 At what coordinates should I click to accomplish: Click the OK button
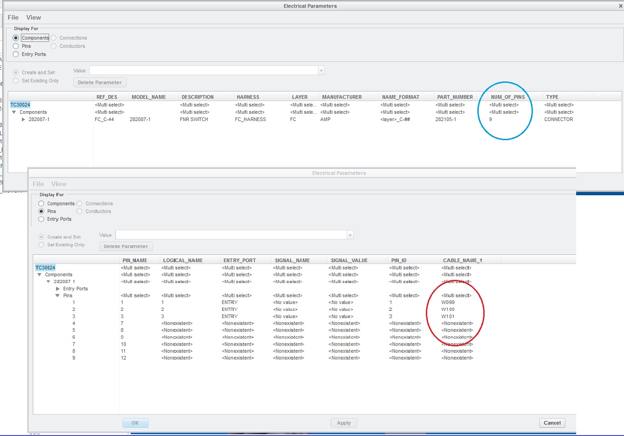tap(135, 423)
